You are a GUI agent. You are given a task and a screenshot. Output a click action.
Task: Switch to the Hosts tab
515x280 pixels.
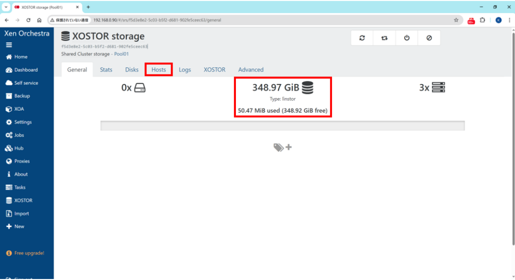coord(158,69)
